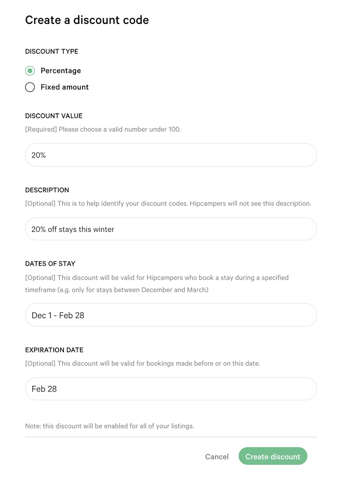
Task: Click the EXPIRATION DATE section label
Action: tap(54, 350)
